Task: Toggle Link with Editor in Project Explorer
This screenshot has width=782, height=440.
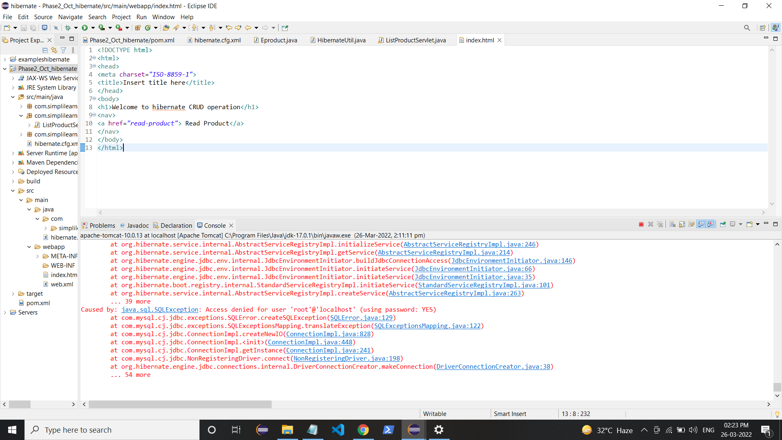Action: pos(54,50)
